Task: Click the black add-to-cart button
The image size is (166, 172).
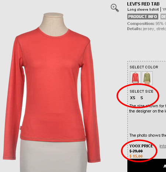Action: click(x=146, y=165)
